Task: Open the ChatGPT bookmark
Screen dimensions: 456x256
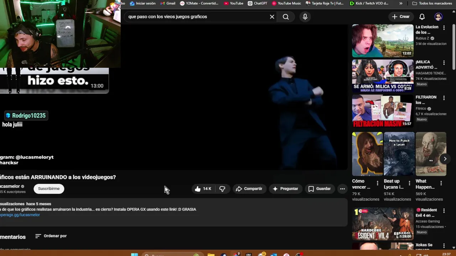Action: coord(258,3)
